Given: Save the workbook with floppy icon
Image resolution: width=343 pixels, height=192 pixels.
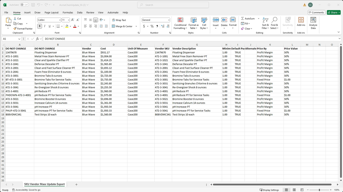Looking at the screenshot, I should click(33, 5).
